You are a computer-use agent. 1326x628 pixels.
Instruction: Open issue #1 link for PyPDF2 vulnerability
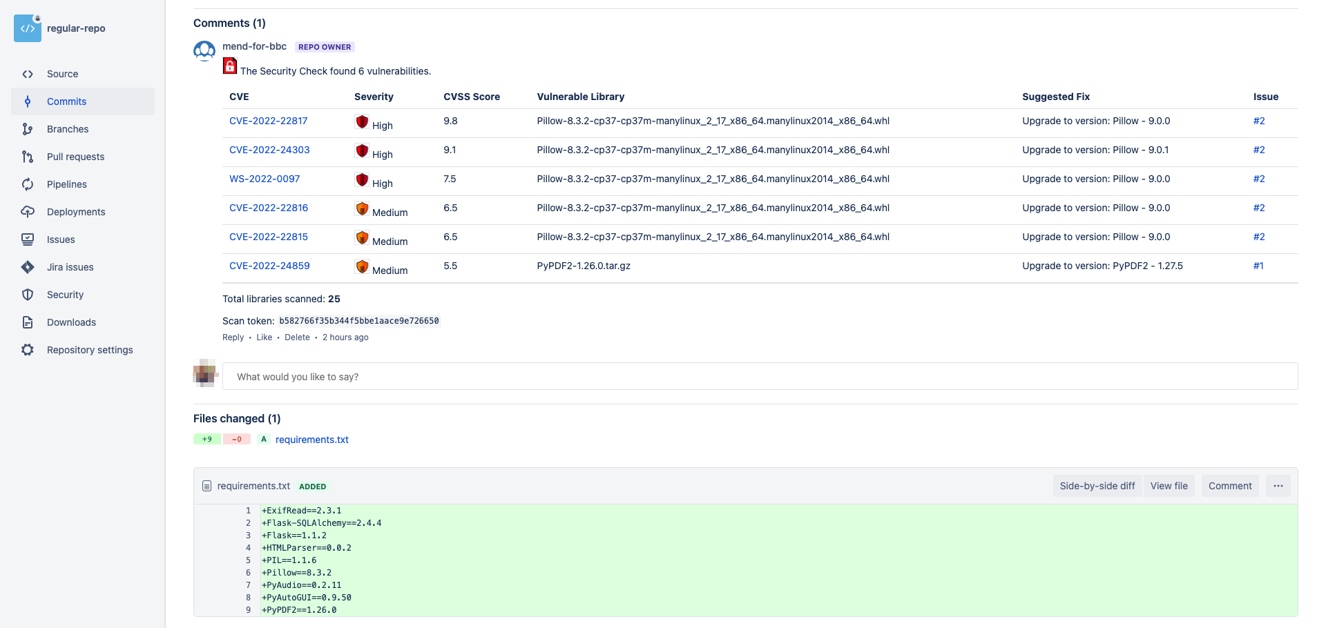click(1258, 266)
